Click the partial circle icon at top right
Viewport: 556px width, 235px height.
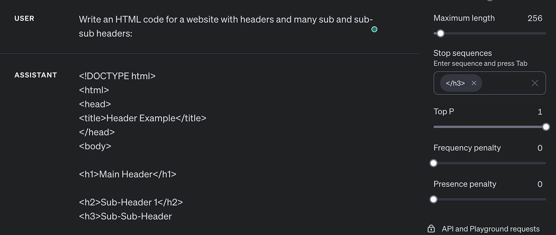point(490,1)
